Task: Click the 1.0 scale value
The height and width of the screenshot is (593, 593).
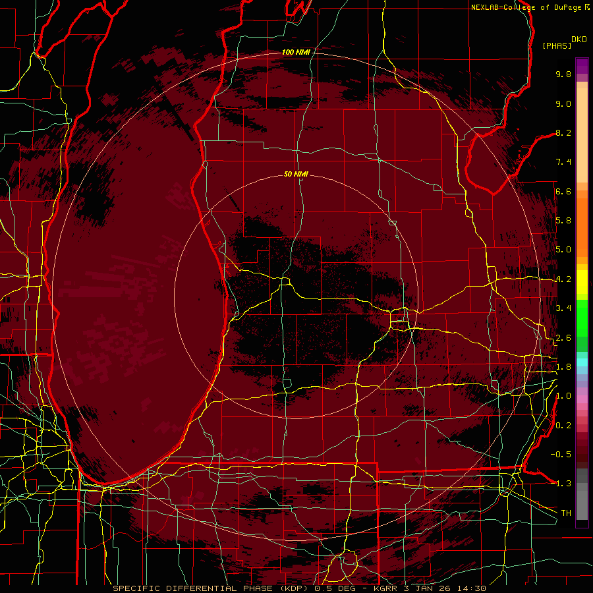Action: click(x=563, y=396)
